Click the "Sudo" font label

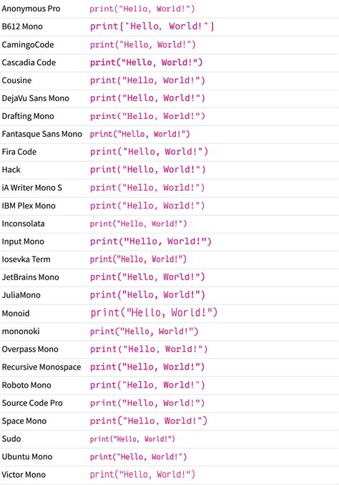click(11, 439)
